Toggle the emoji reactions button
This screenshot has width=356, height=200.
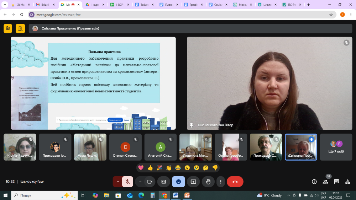(178, 182)
